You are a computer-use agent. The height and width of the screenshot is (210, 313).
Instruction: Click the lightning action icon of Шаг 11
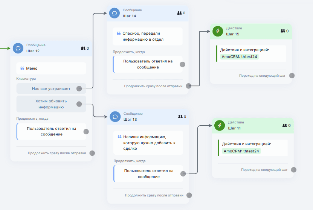220,125
